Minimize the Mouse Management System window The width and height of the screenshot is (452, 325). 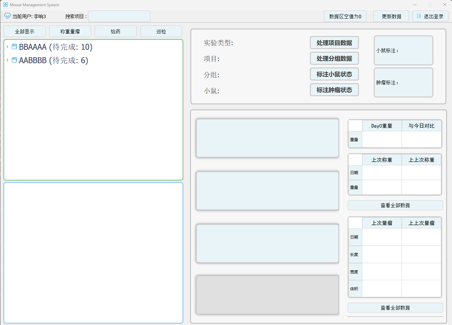415,5
